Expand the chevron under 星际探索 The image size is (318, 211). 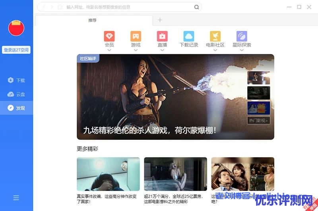pyautogui.click(x=242, y=50)
